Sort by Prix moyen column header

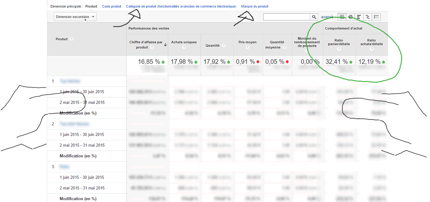pyautogui.click(x=247, y=42)
